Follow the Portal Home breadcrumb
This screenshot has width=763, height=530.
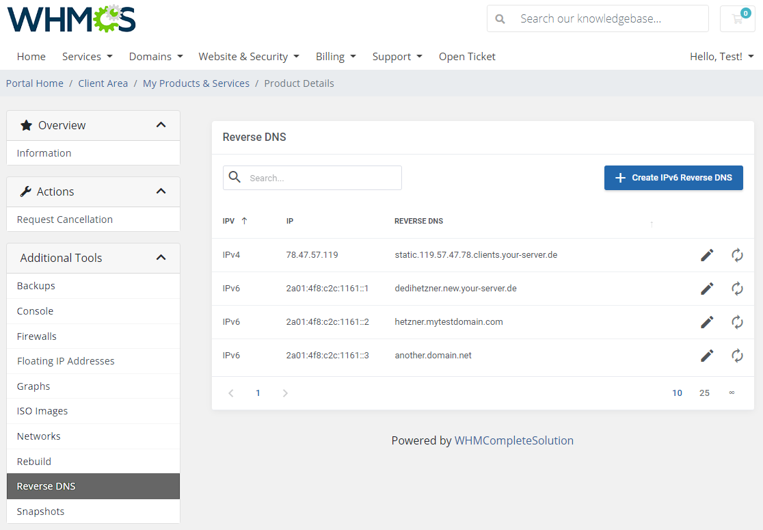(35, 83)
